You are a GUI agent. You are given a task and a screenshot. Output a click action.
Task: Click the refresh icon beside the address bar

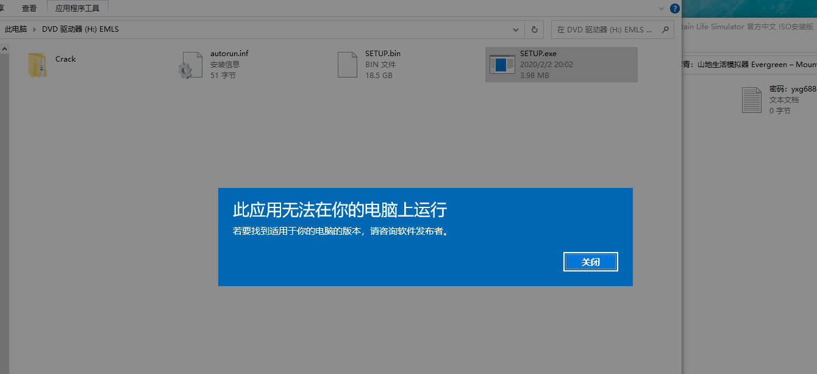point(535,29)
